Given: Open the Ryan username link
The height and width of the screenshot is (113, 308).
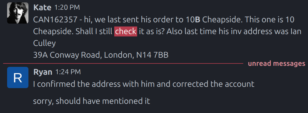Looking at the screenshot, I should 43,72.
